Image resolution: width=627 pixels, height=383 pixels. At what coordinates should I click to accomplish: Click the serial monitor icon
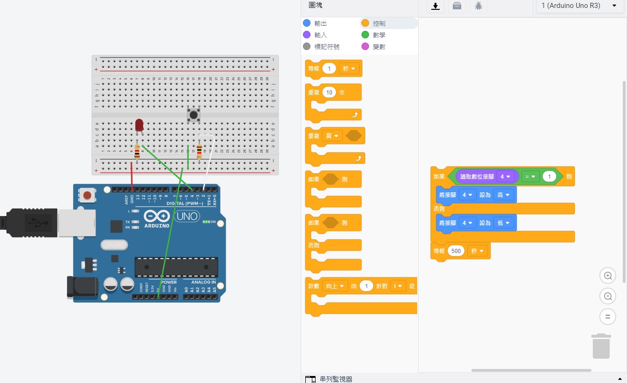point(310,379)
